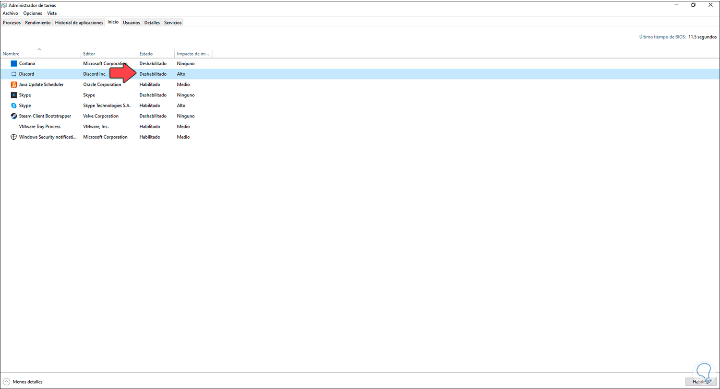
Task: Click Medio impact of VMware Tray Process
Action: pyautogui.click(x=183, y=127)
